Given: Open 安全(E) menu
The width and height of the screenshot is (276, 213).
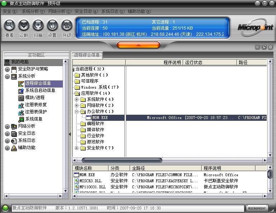Looking at the screenshot, I should 10,11.
